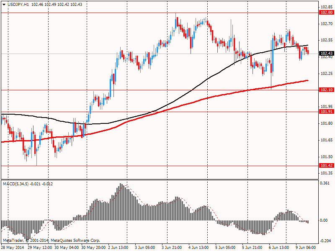Select the 101.91 price level label
The width and height of the screenshot is (335, 251).
326,112
